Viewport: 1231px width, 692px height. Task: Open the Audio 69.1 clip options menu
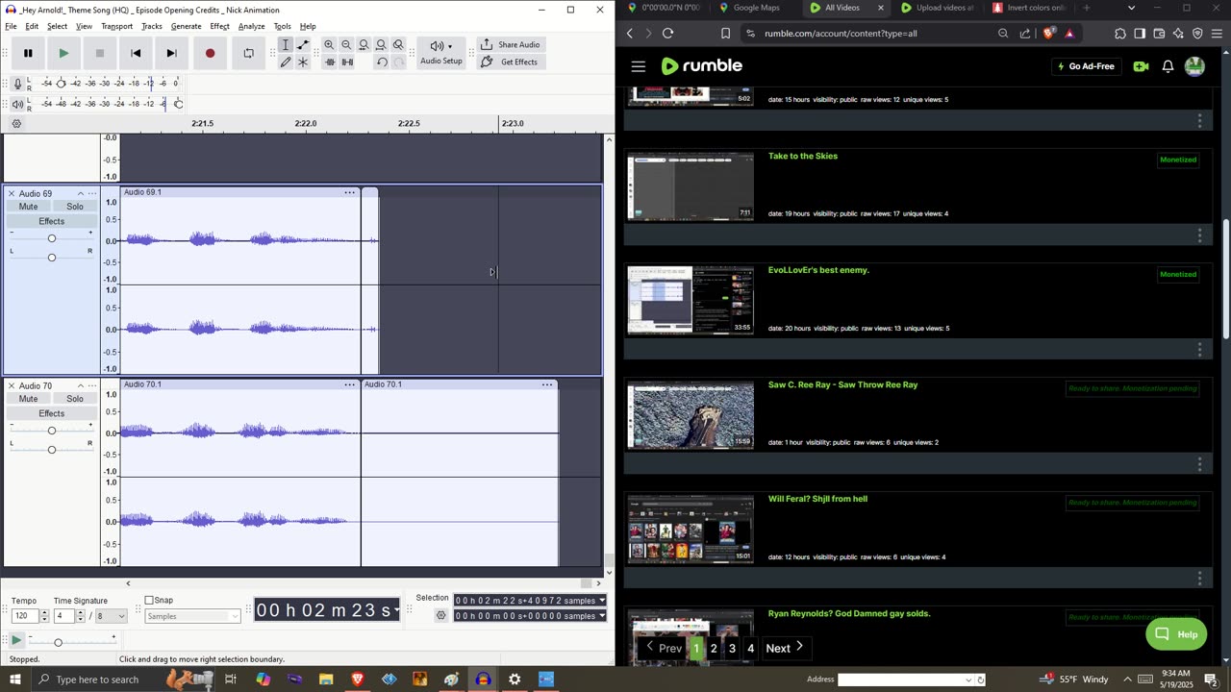[349, 192]
